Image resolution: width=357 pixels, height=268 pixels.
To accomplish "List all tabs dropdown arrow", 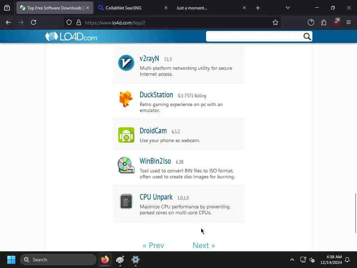I will [288, 8].
